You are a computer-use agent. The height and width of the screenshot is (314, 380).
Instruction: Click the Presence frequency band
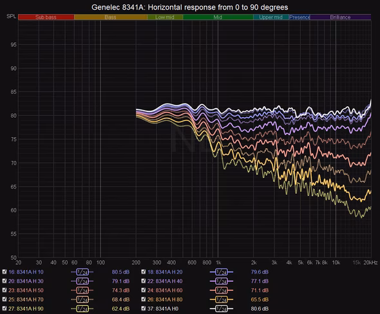point(299,17)
